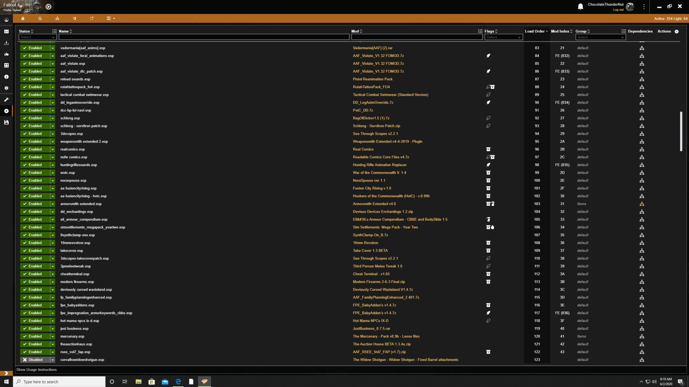Sort plugins by the Name column header
The height and width of the screenshot is (387, 689).
[x=65, y=32]
